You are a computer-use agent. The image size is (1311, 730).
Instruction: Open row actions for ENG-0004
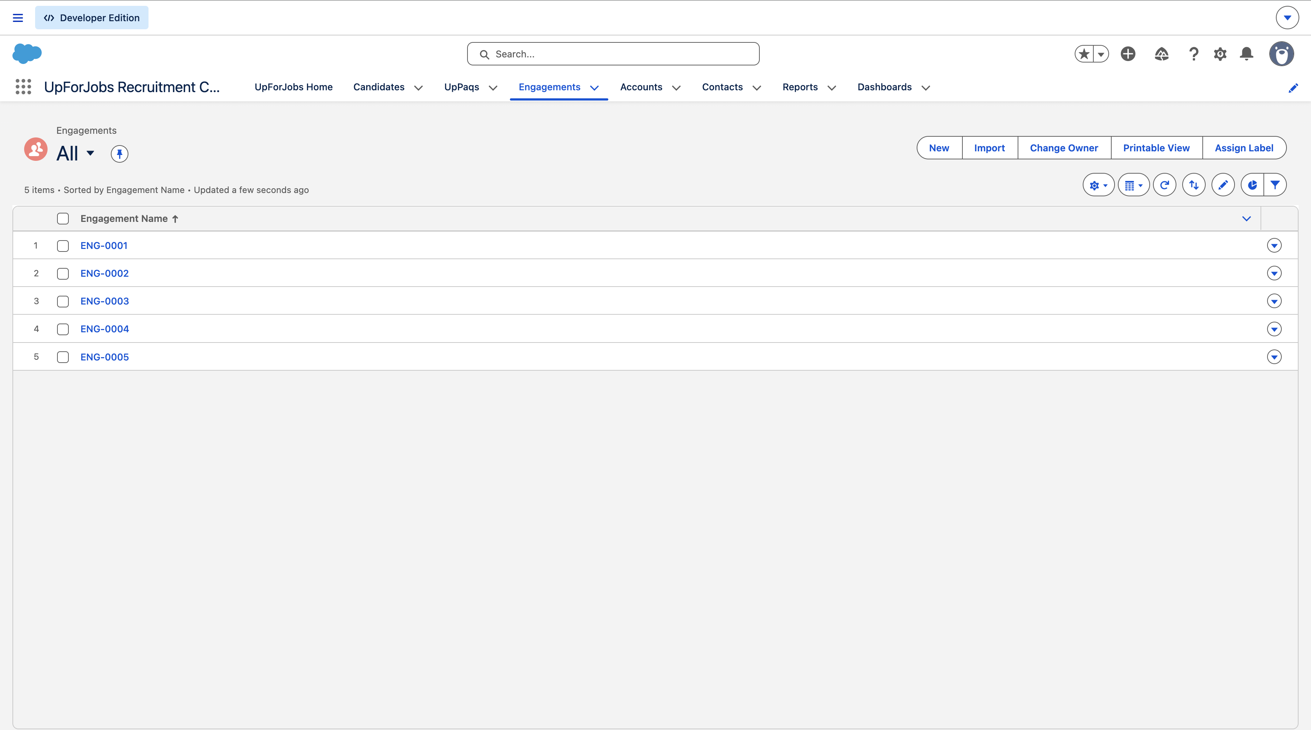click(x=1274, y=329)
